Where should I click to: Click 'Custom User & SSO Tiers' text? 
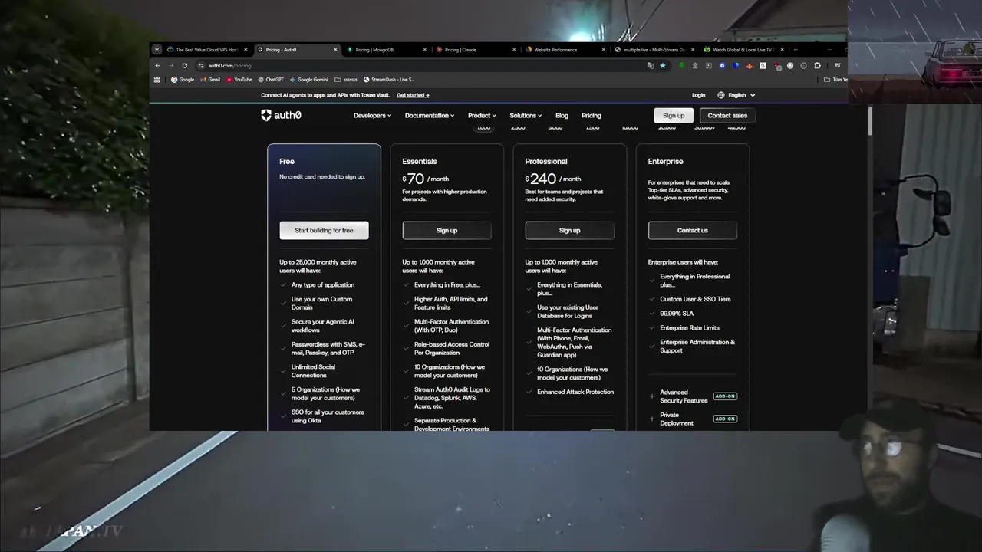coord(695,299)
